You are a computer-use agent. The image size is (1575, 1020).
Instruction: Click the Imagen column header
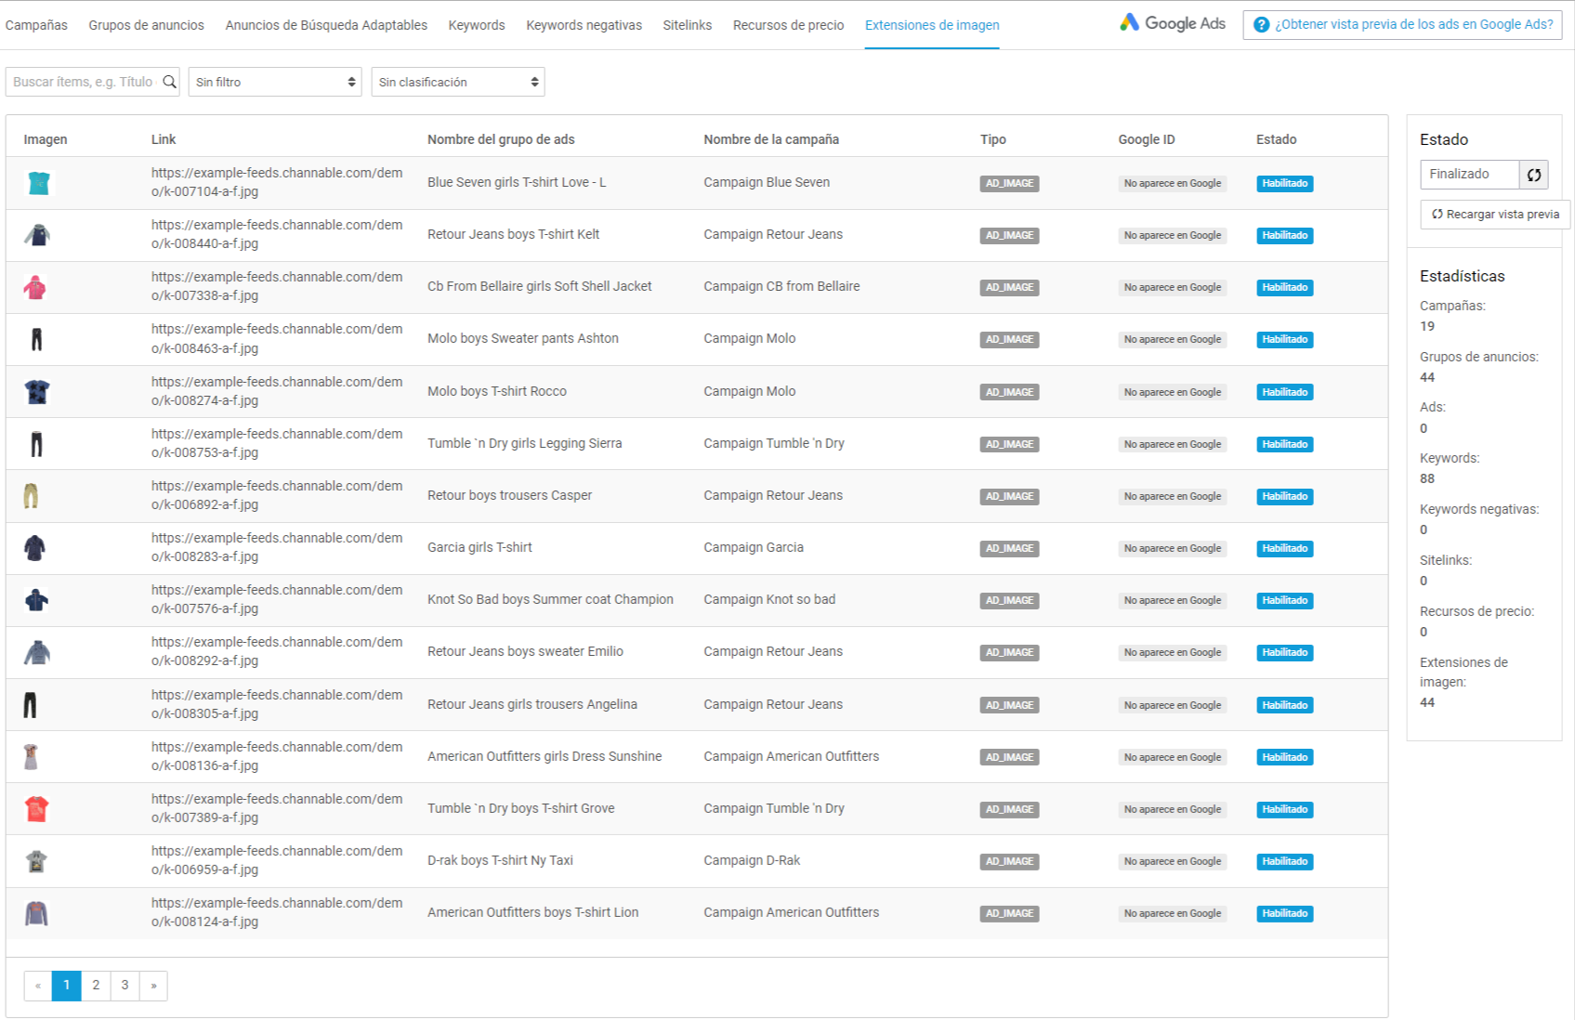(x=46, y=139)
